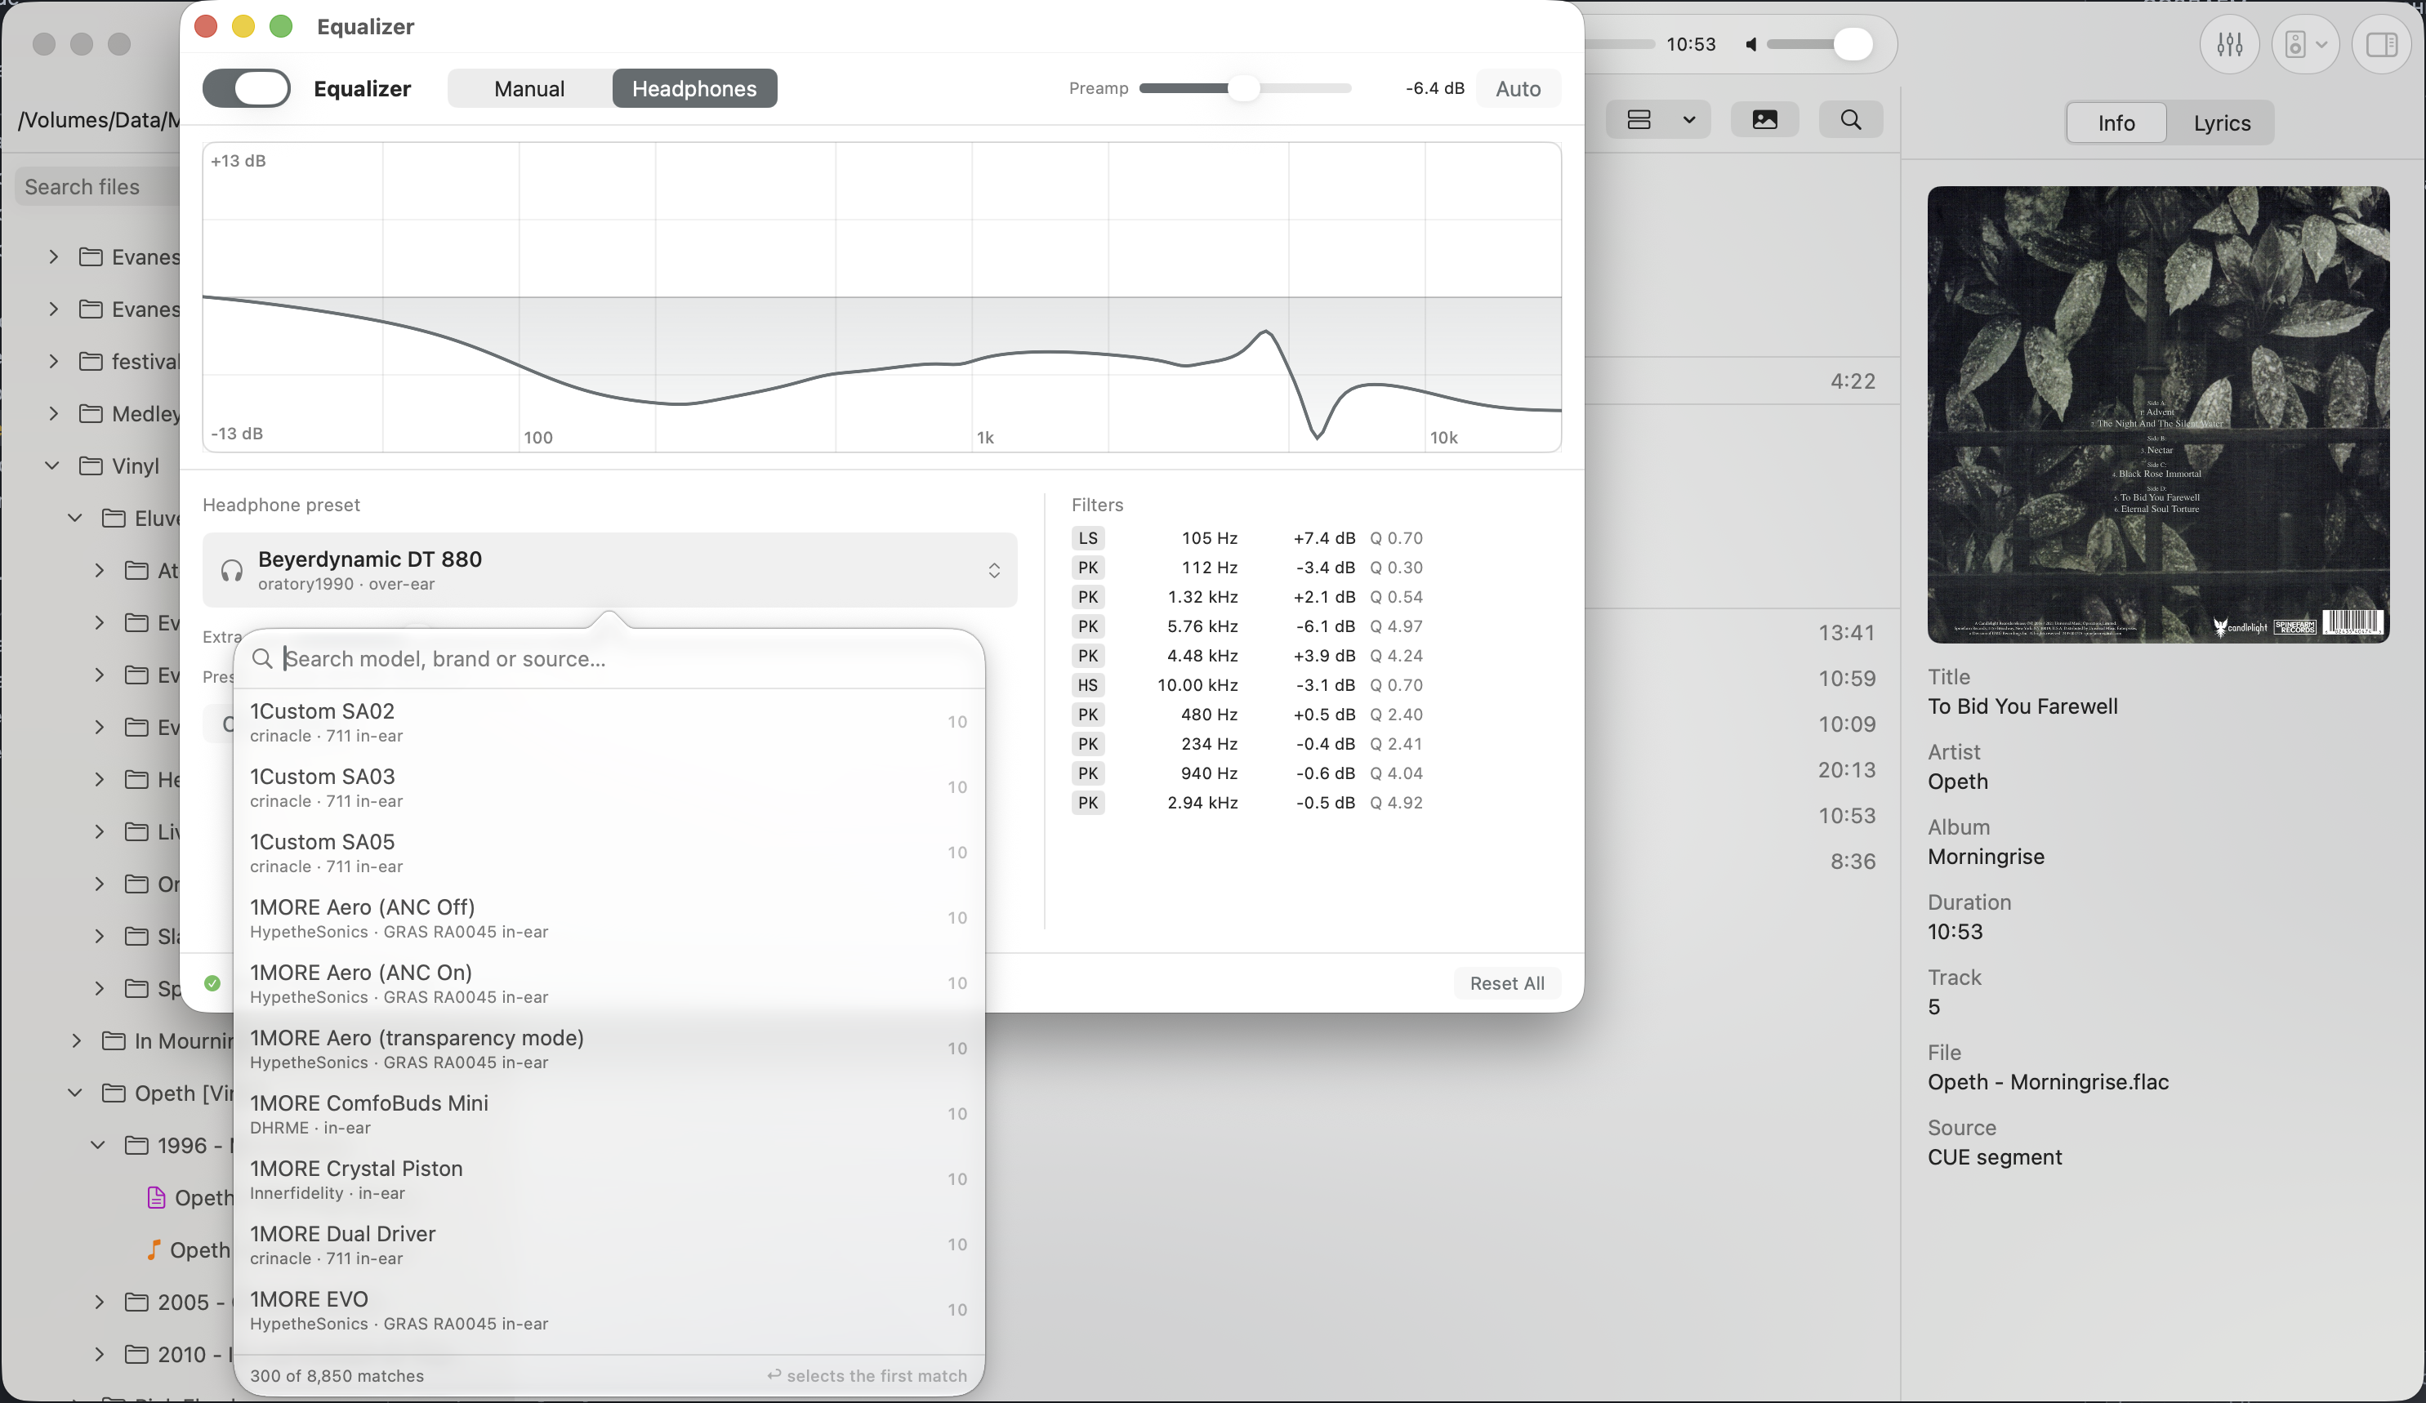Screen dimensions: 2426x1403
Task: Adjust the Preamp slider
Action: click(1245, 88)
